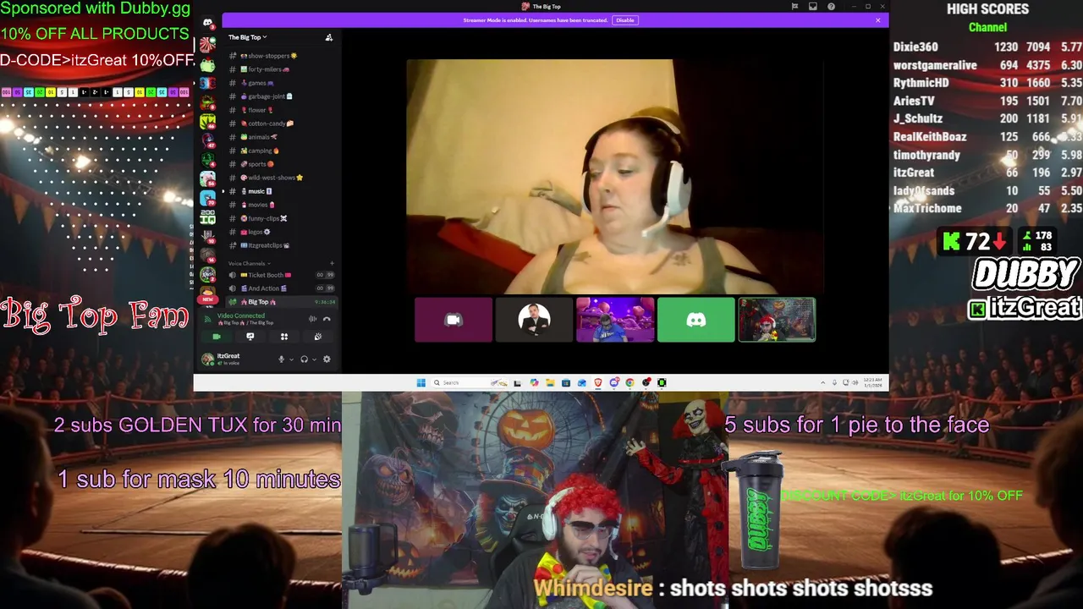Click itzGreat user avatar in panel
Screen dimensions: 1083x609
[x=207, y=359]
